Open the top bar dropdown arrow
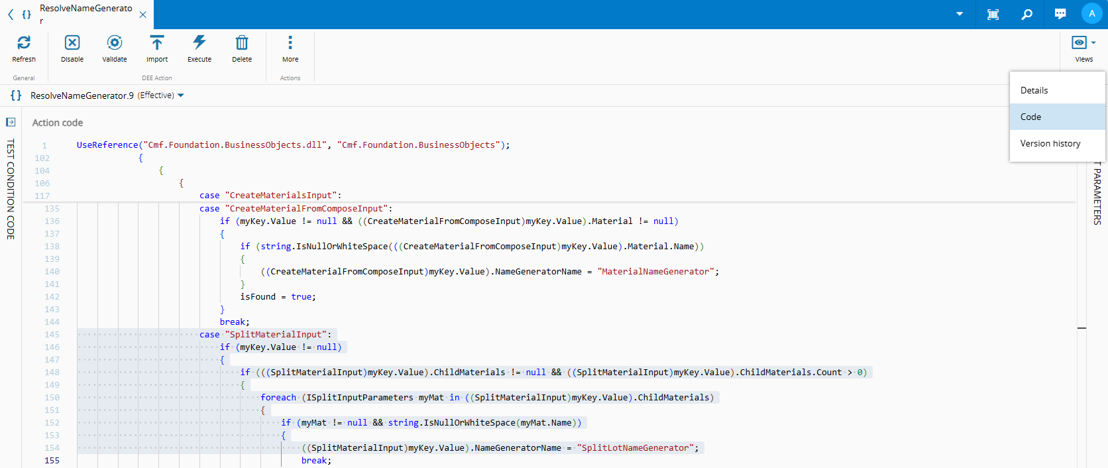 (960, 14)
